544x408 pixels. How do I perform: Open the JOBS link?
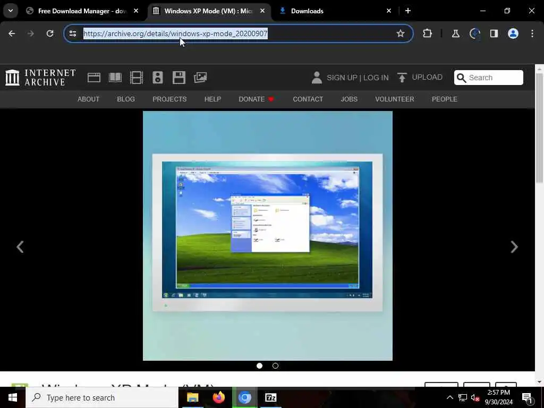point(349,99)
